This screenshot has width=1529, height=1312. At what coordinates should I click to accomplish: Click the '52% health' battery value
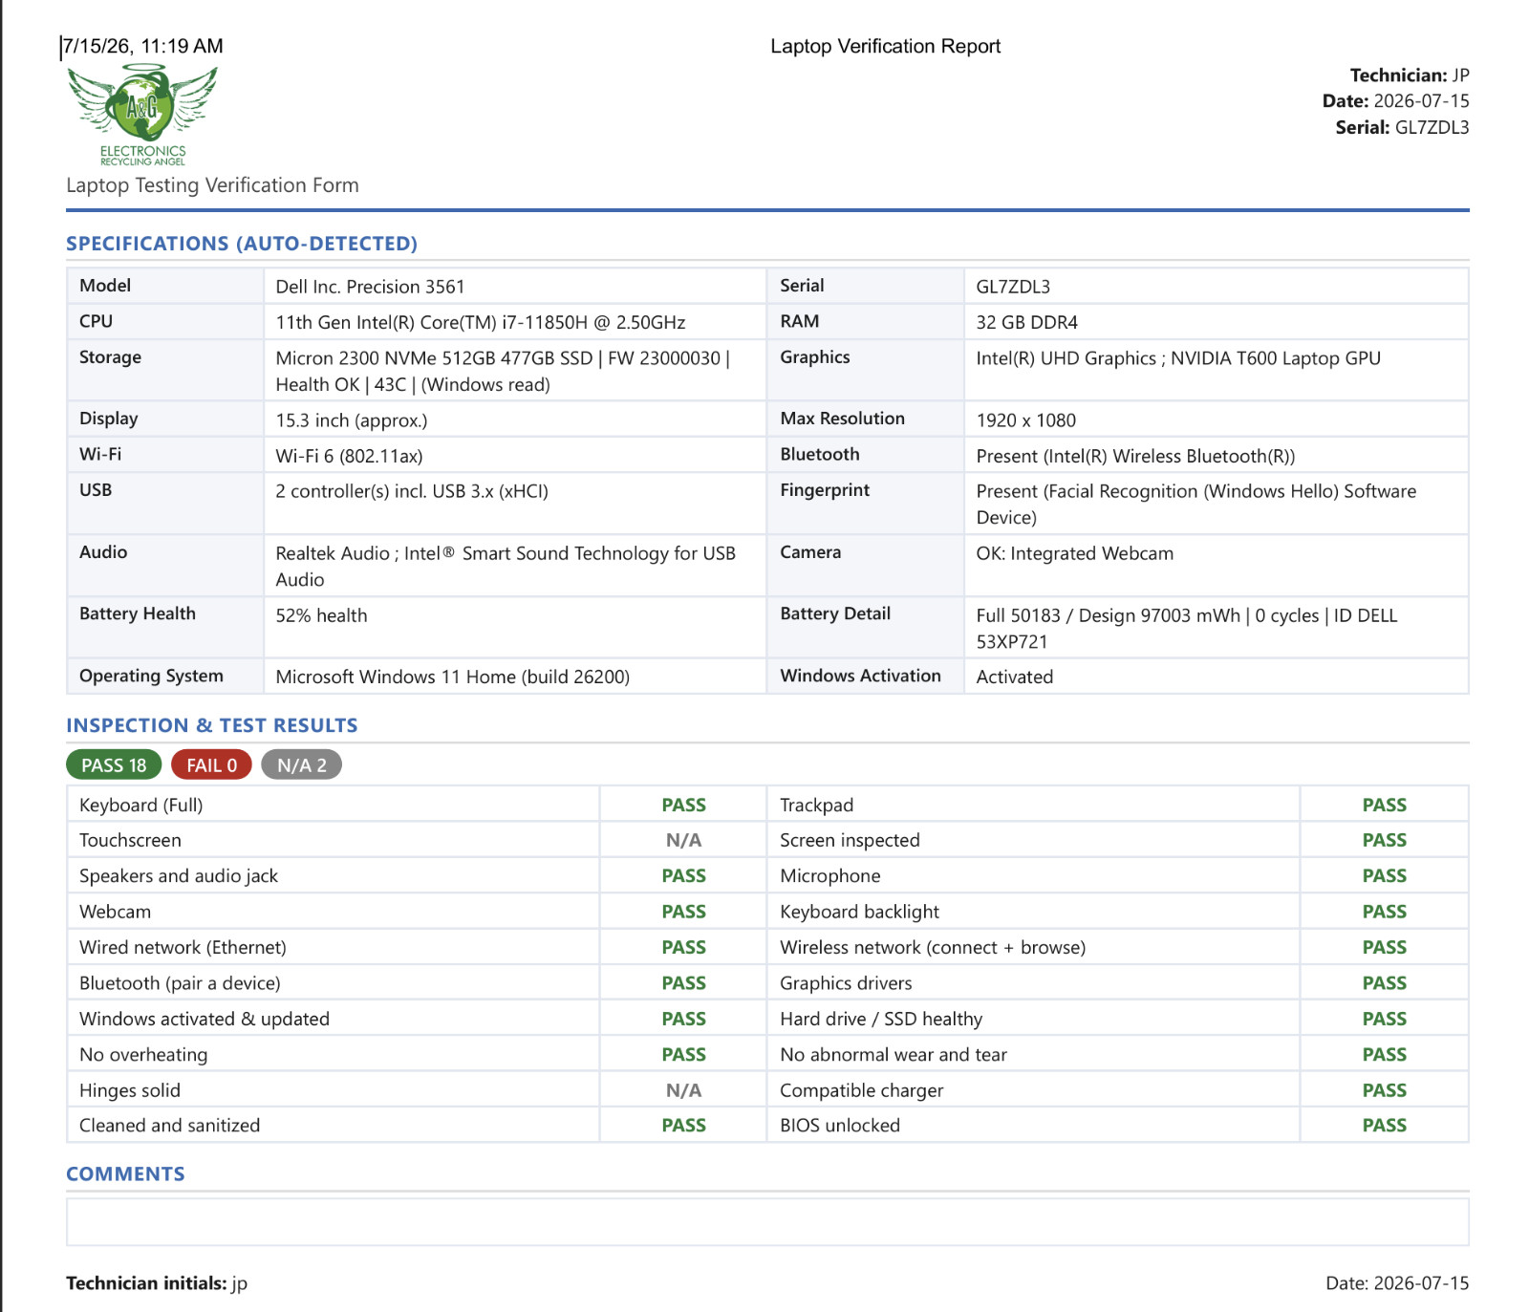[321, 615]
